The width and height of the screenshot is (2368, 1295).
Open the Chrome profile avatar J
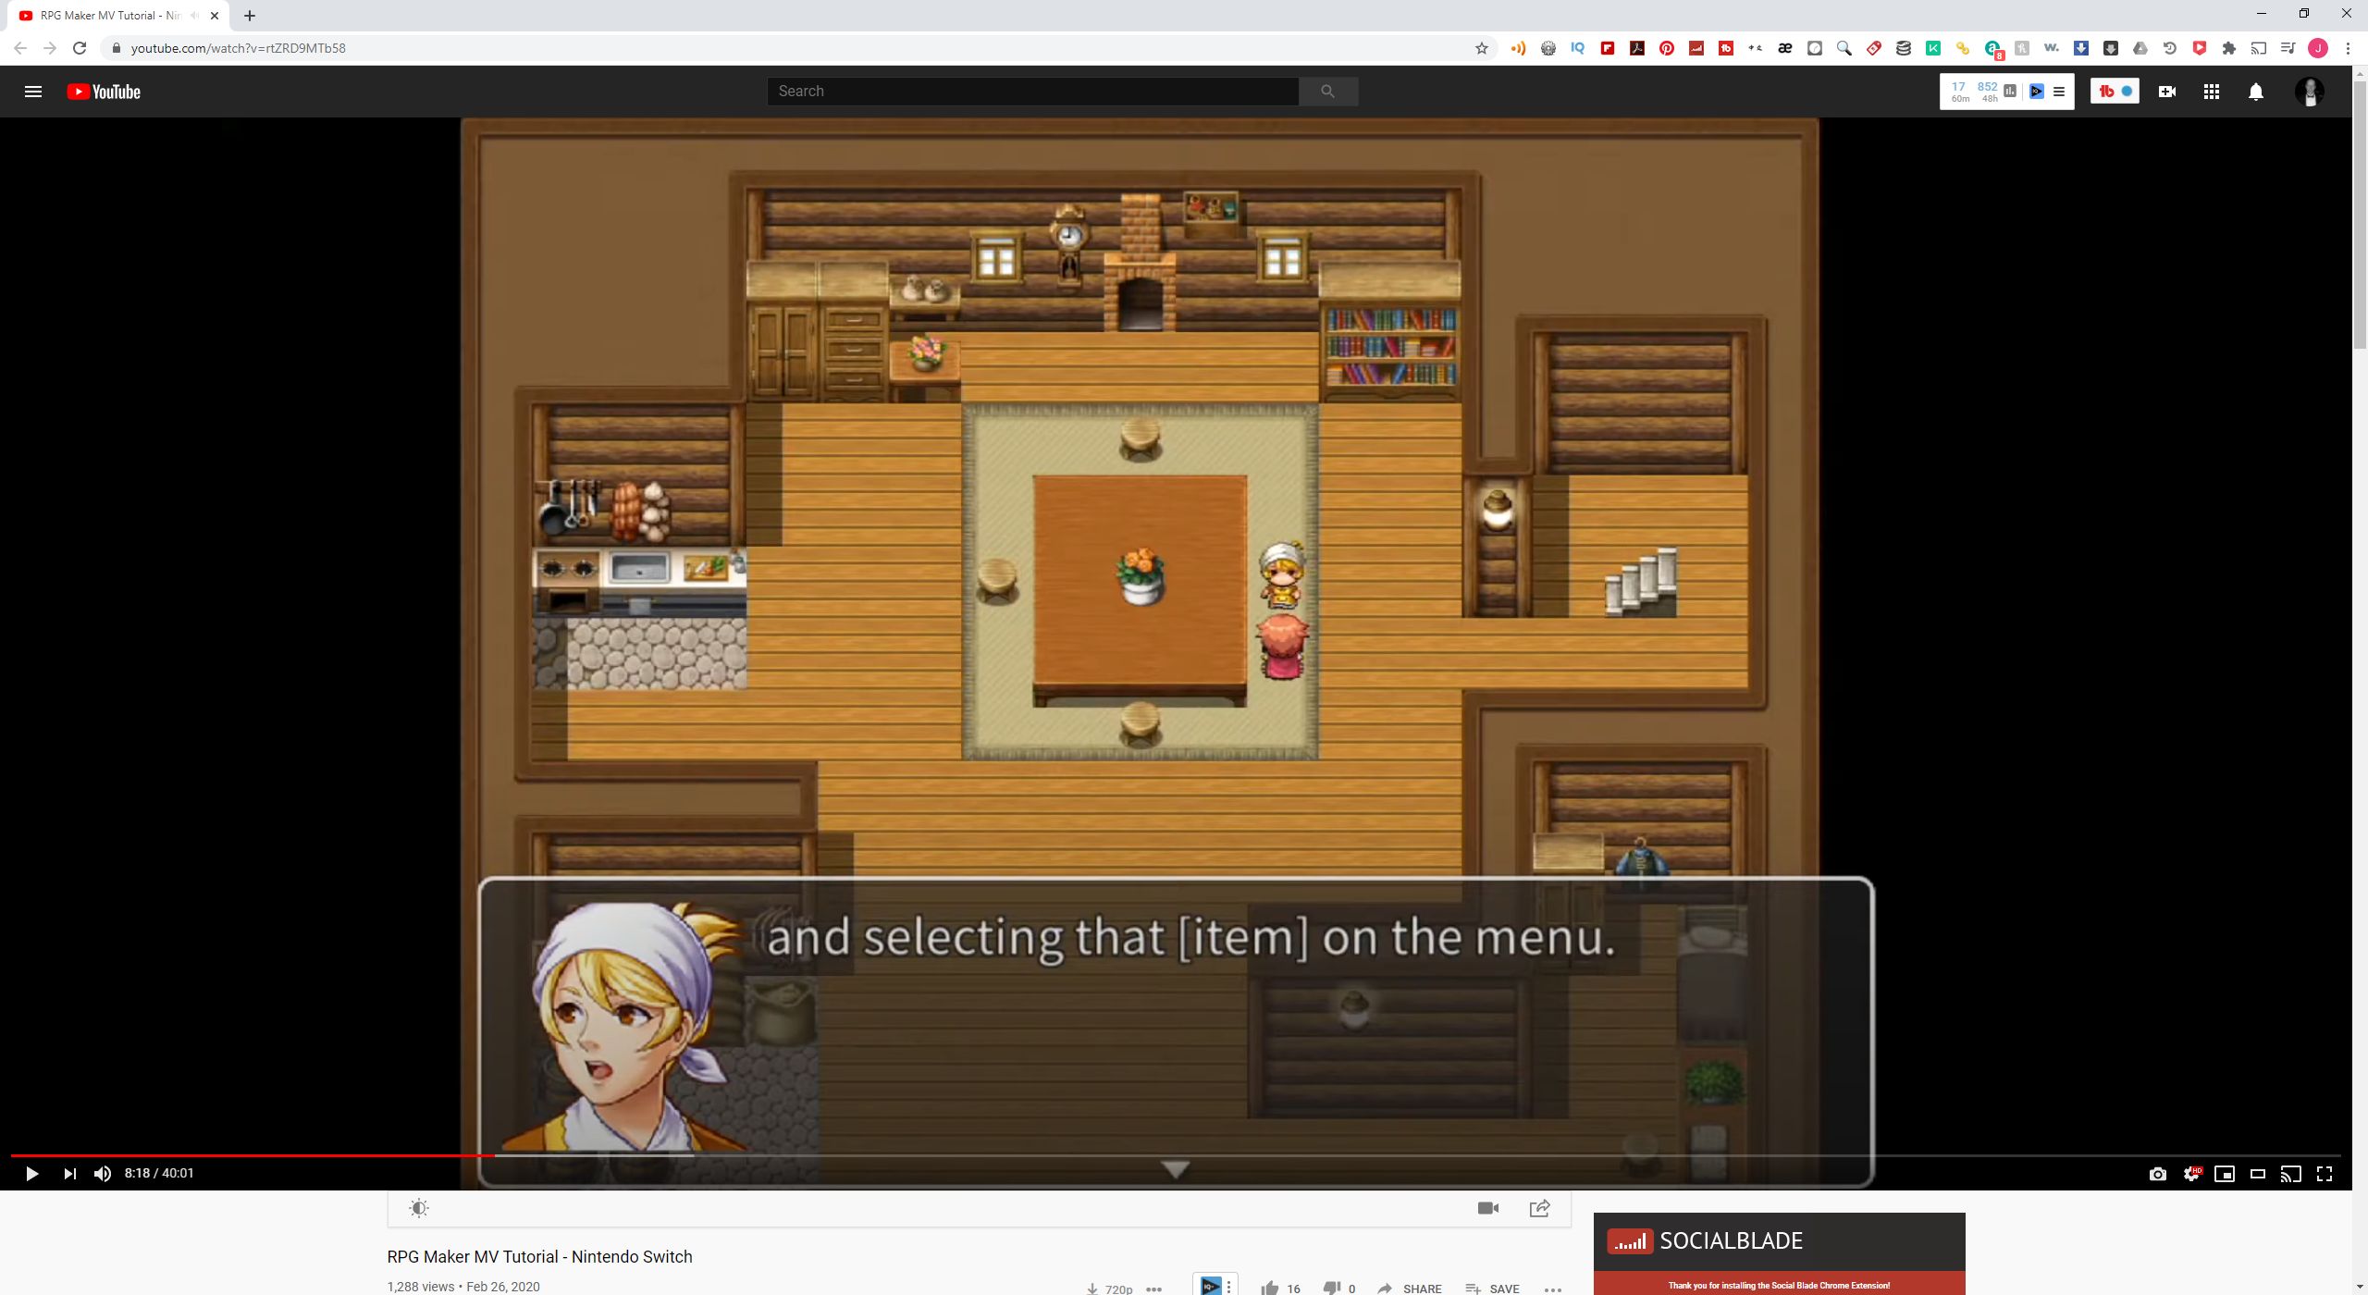pos(2318,48)
